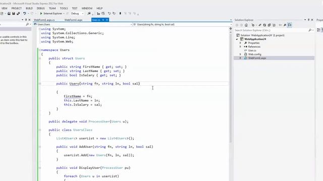This screenshot has height=181, width=323.
Task: Place cursor on 'FirstName = fn;' line
Action: (78, 96)
